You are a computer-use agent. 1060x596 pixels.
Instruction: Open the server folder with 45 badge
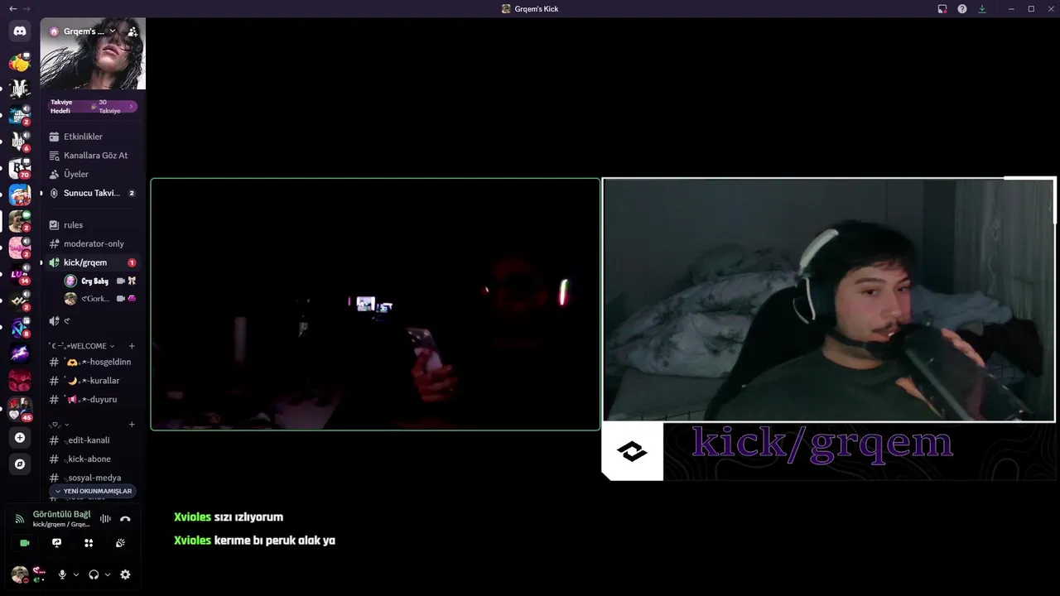20,408
